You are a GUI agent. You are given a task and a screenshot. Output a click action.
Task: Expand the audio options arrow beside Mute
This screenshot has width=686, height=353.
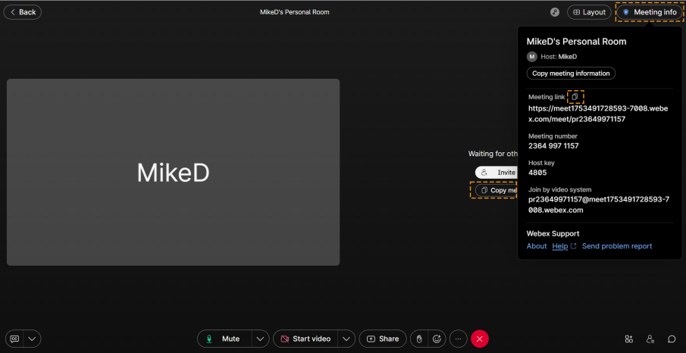pos(260,339)
